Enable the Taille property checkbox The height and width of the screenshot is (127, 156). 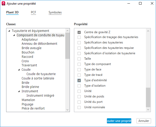tap(79, 59)
